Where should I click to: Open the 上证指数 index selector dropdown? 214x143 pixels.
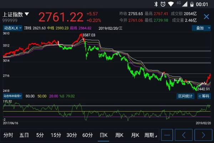point(16,15)
